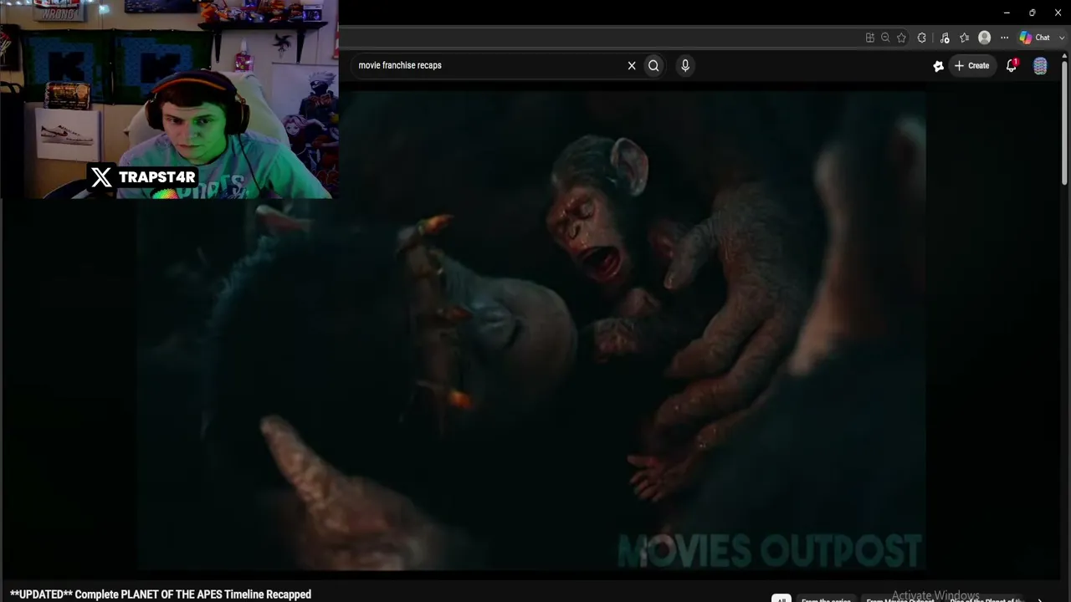Screen dimensions: 1071x602
Task: Open the YouTube notifications bell
Action: [x=1011, y=65]
